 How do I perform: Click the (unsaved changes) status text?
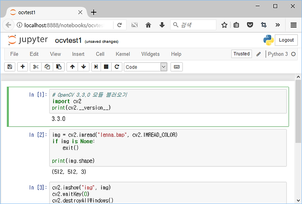click(x=102, y=42)
